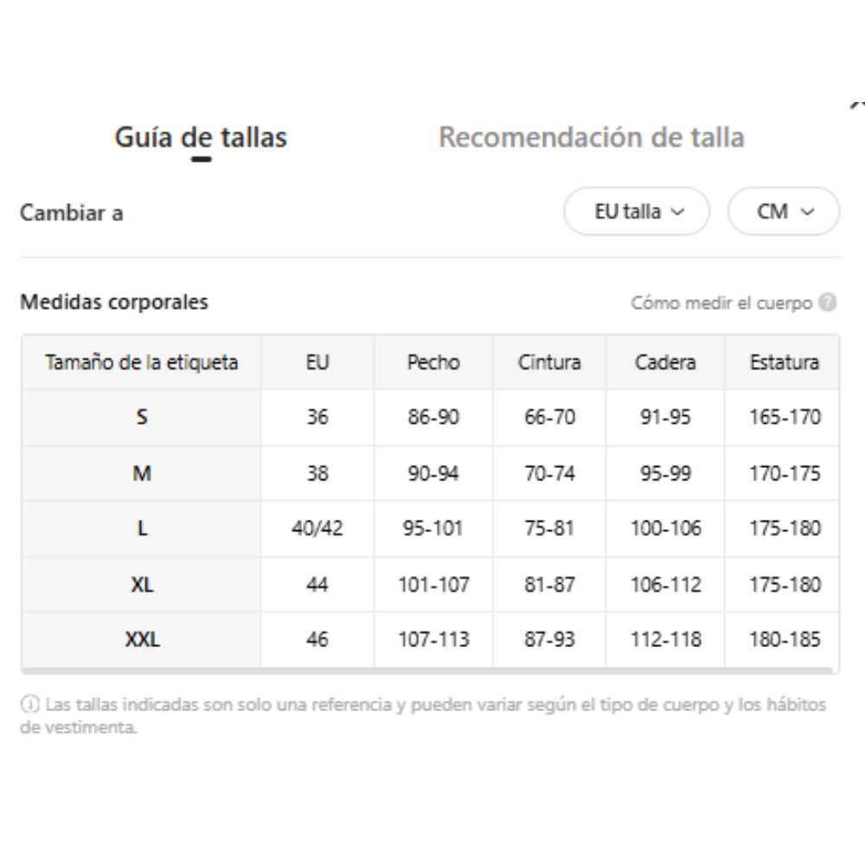This screenshot has height=865, width=865.
Task: Select the M size row label
Action: pyautogui.click(x=142, y=473)
